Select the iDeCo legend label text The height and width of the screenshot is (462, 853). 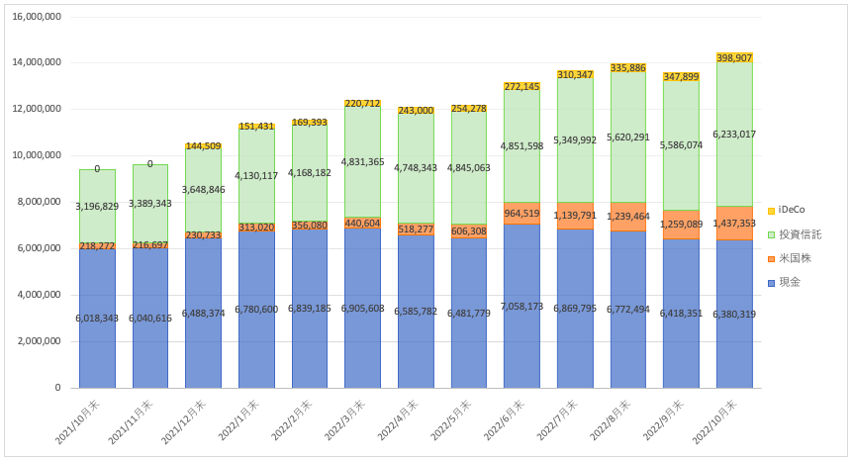[x=793, y=210]
